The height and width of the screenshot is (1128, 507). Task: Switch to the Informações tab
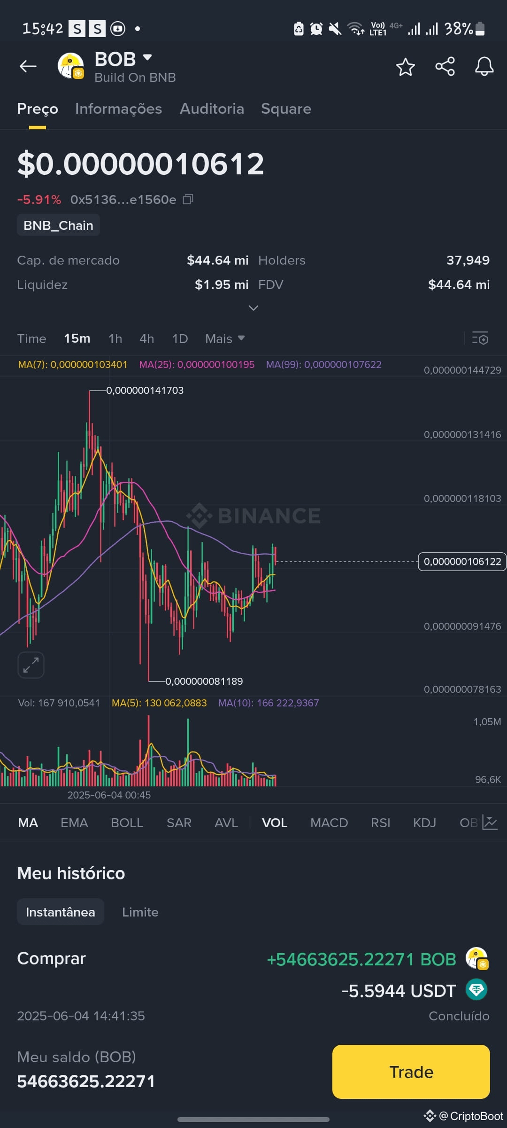tap(118, 109)
